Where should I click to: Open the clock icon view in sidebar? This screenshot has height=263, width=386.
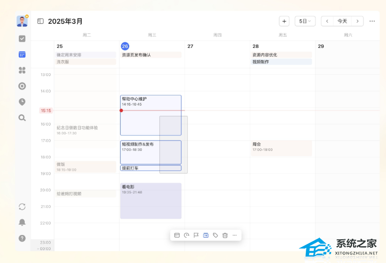pos(22,101)
